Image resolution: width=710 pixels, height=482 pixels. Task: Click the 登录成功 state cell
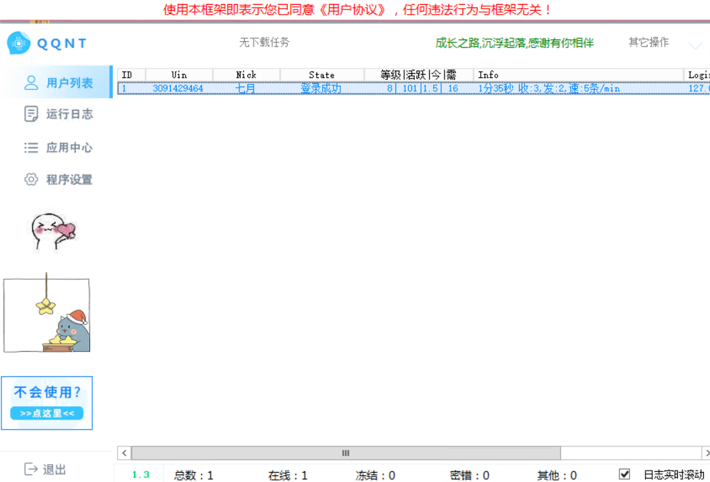click(321, 88)
